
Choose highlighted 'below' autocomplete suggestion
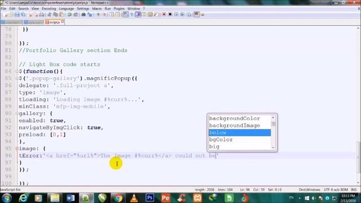pyautogui.click(x=239, y=133)
